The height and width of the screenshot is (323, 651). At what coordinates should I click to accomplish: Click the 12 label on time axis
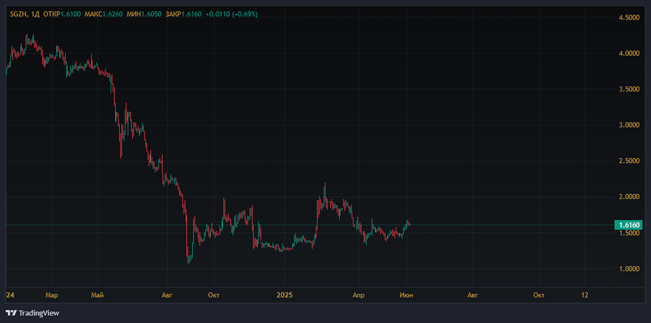[x=585, y=295]
